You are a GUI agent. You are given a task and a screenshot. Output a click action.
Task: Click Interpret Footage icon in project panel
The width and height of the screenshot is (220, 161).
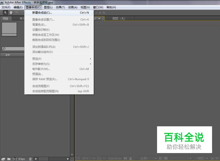[x=3, y=159]
